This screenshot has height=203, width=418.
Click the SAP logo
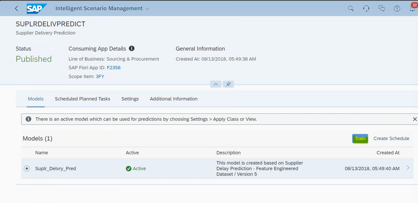37,8
